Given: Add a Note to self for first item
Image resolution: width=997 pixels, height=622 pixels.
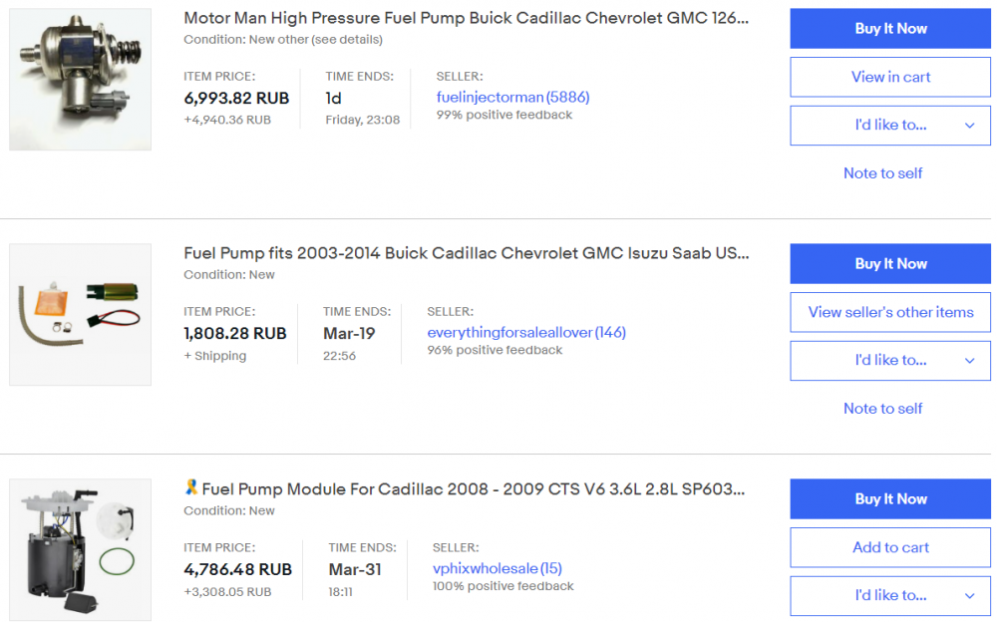Looking at the screenshot, I should 882,173.
